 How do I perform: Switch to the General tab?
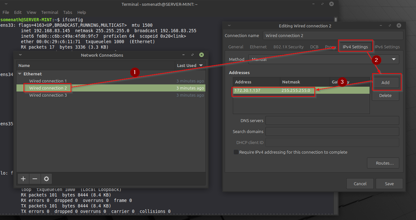(x=236, y=47)
